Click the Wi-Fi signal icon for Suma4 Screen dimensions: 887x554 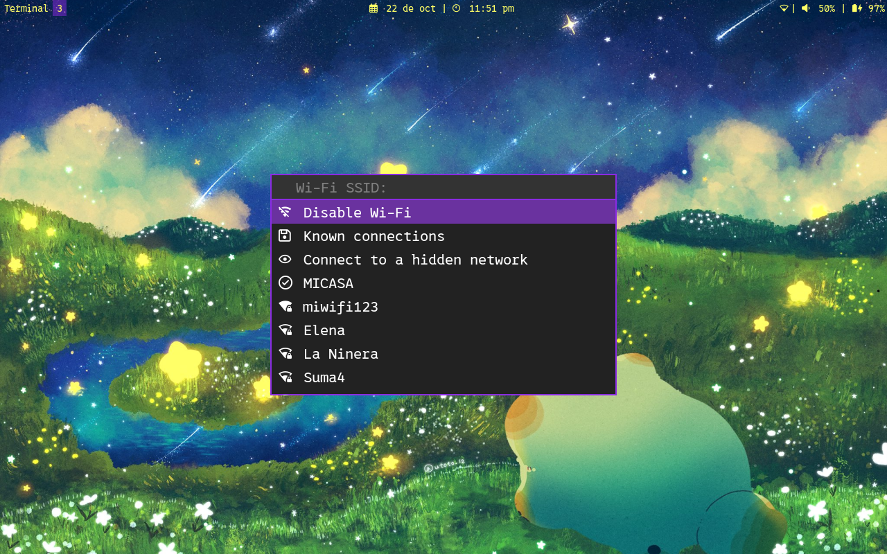pyautogui.click(x=285, y=377)
